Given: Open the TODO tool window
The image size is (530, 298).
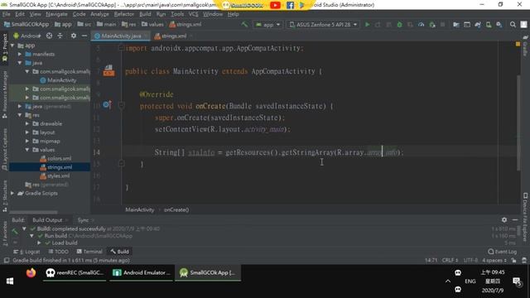Looking at the screenshot, I should pos(59,252).
